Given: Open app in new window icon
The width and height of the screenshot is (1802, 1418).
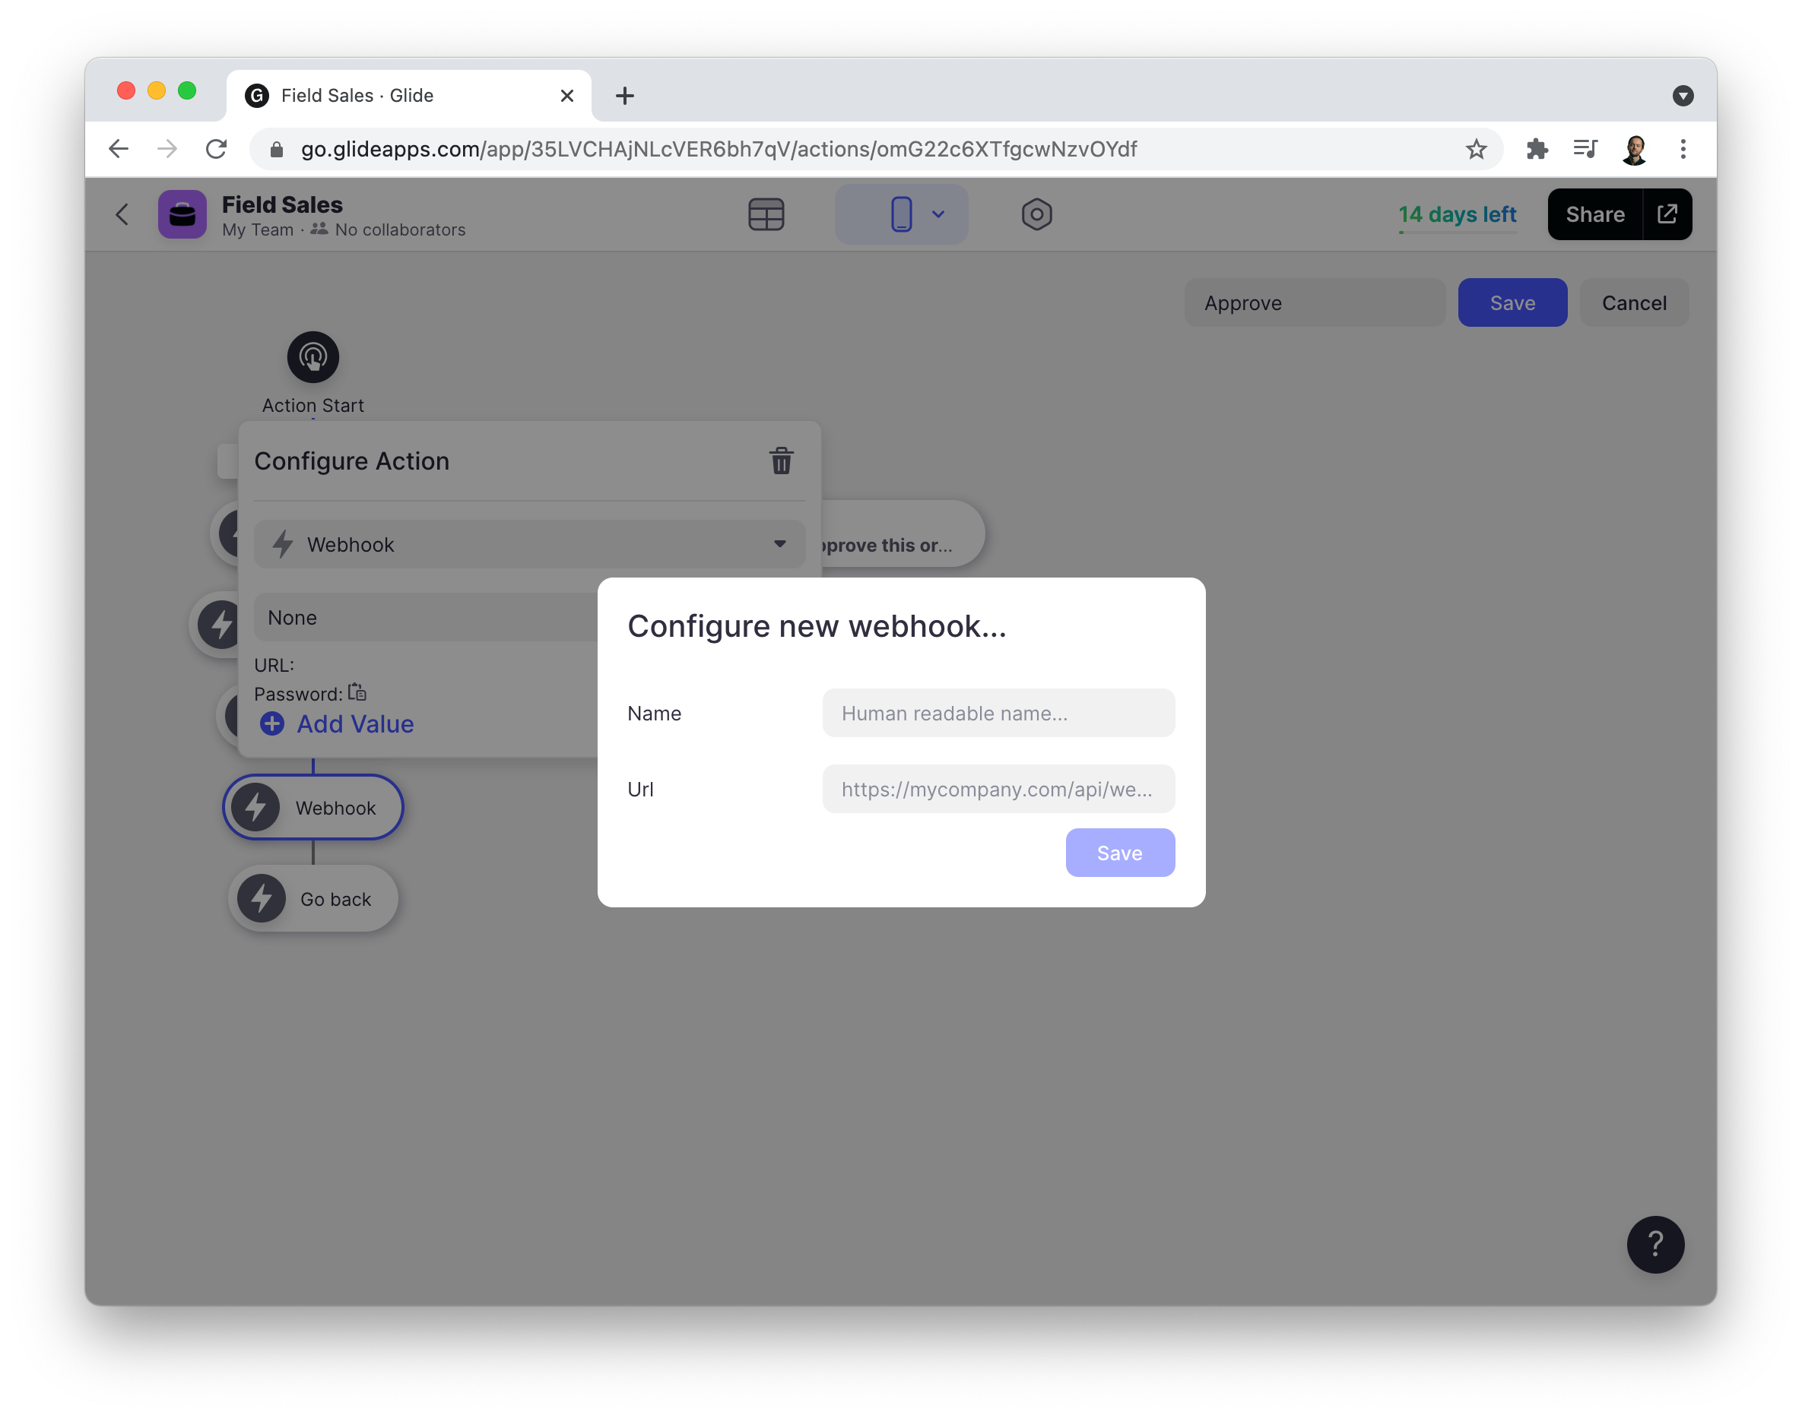Looking at the screenshot, I should 1666,214.
